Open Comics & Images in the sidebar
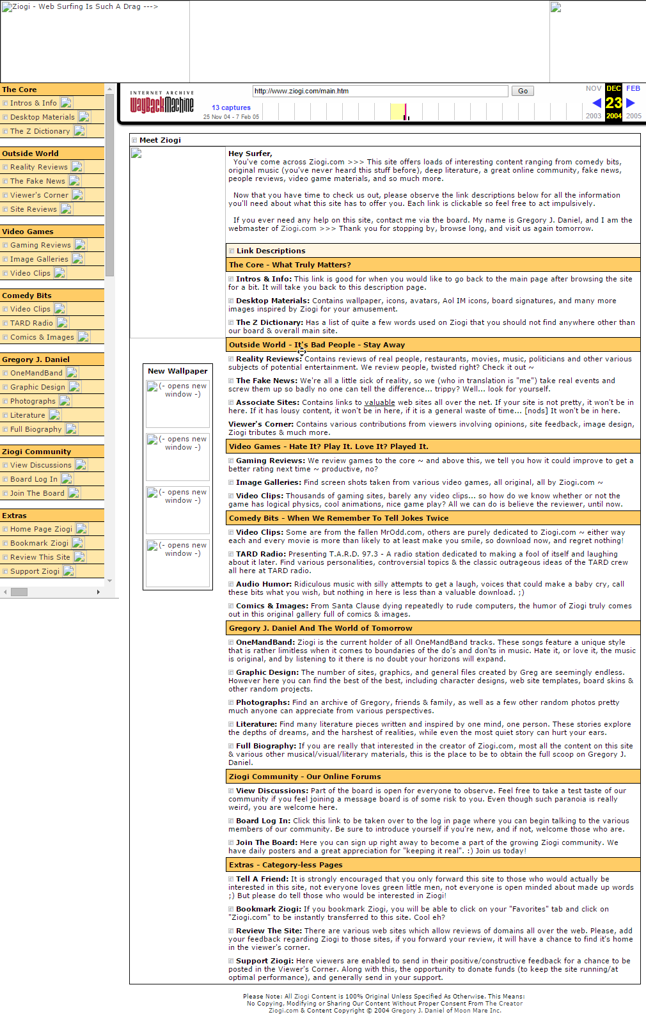 42,337
